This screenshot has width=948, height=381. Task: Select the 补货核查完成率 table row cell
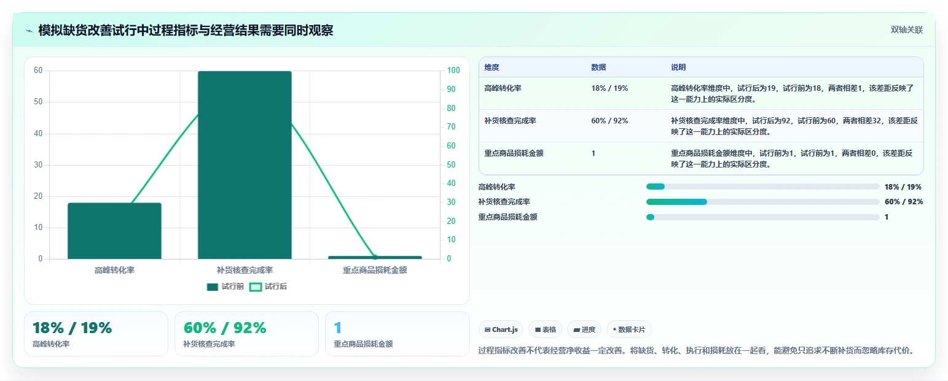[x=510, y=121]
